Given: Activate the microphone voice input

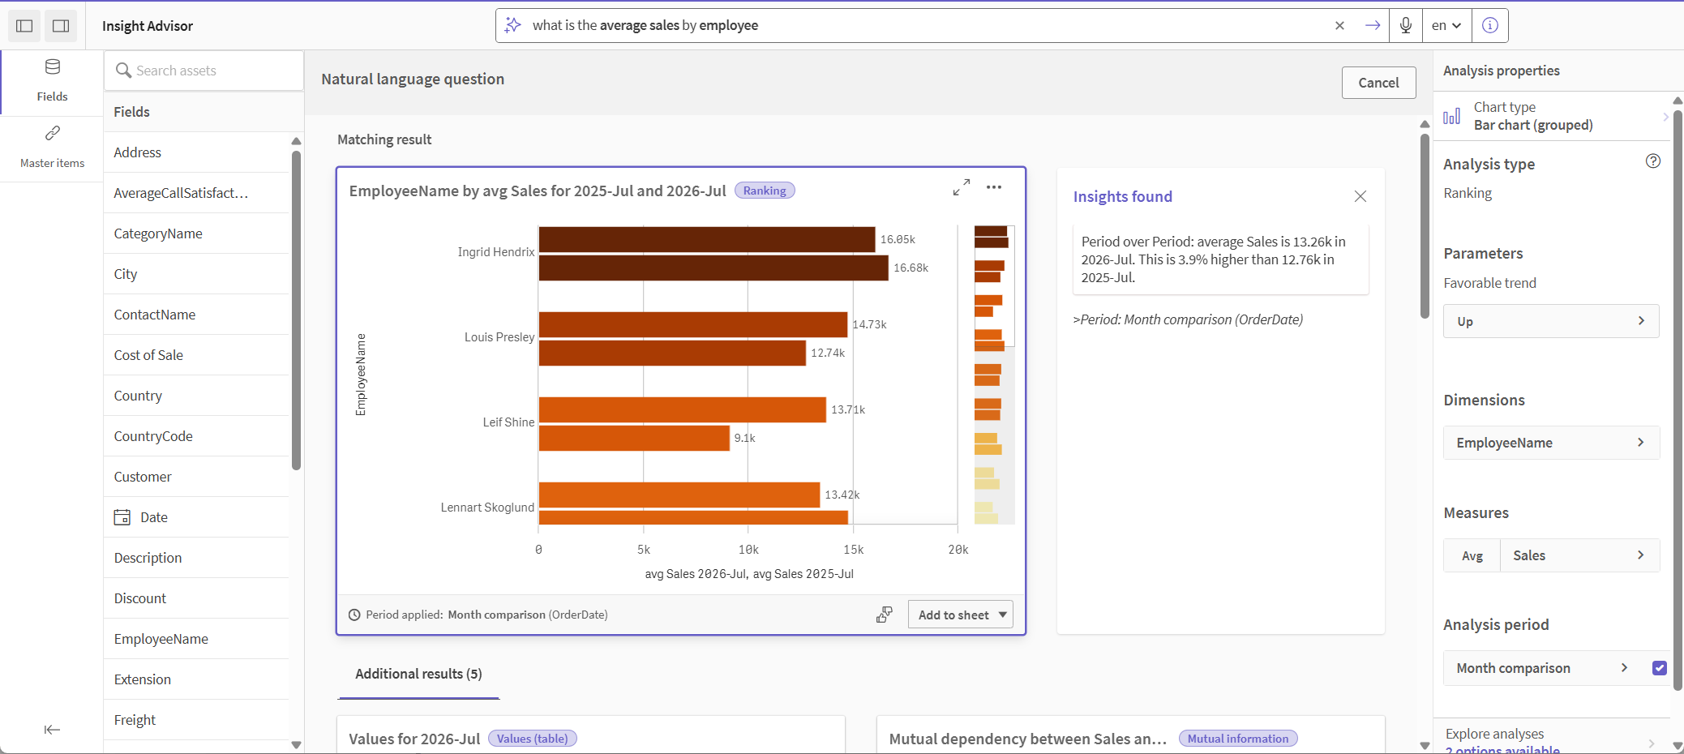Looking at the screenshot, I should (1406, 26).
